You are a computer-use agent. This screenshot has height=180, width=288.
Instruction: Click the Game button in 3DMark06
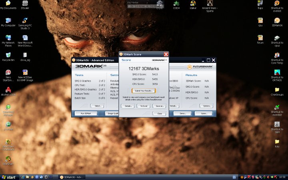(204, 114)
